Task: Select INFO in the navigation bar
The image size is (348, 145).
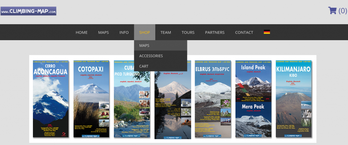Action: (x=124, y=32)
